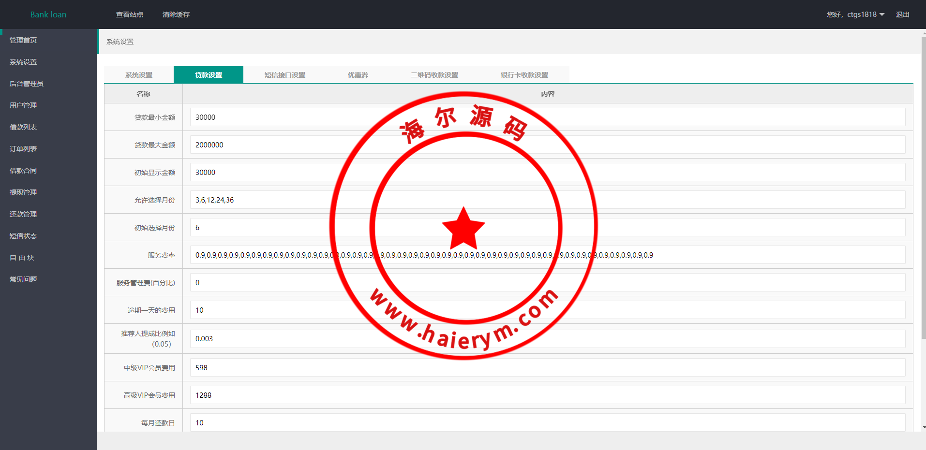Open the 优惠券 tab
The height and width of the screenshot is (450, 926).
point(358,75)
